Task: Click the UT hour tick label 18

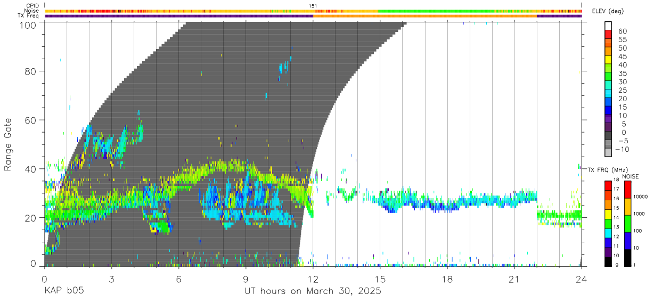Action: point(447,279)
